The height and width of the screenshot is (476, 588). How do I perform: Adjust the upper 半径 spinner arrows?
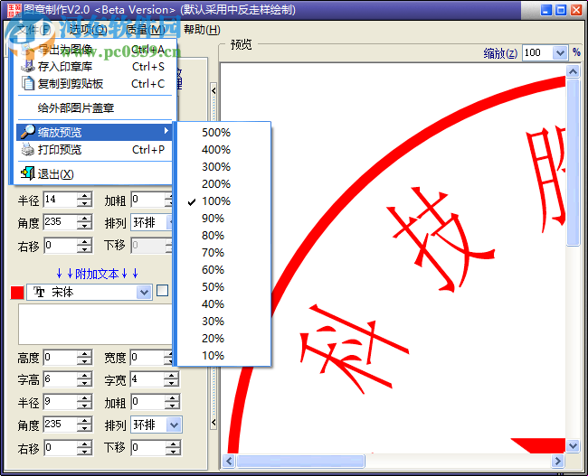point(85,200)
